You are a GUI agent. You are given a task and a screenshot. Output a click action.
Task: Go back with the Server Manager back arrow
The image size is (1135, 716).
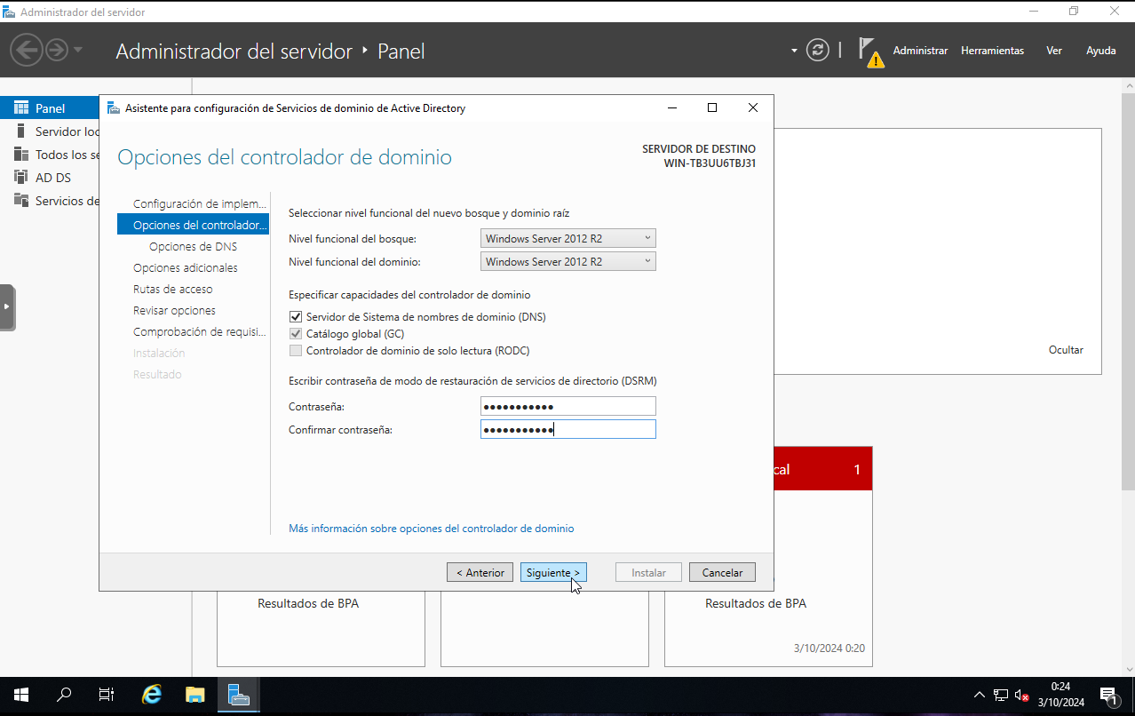(27, 50)
